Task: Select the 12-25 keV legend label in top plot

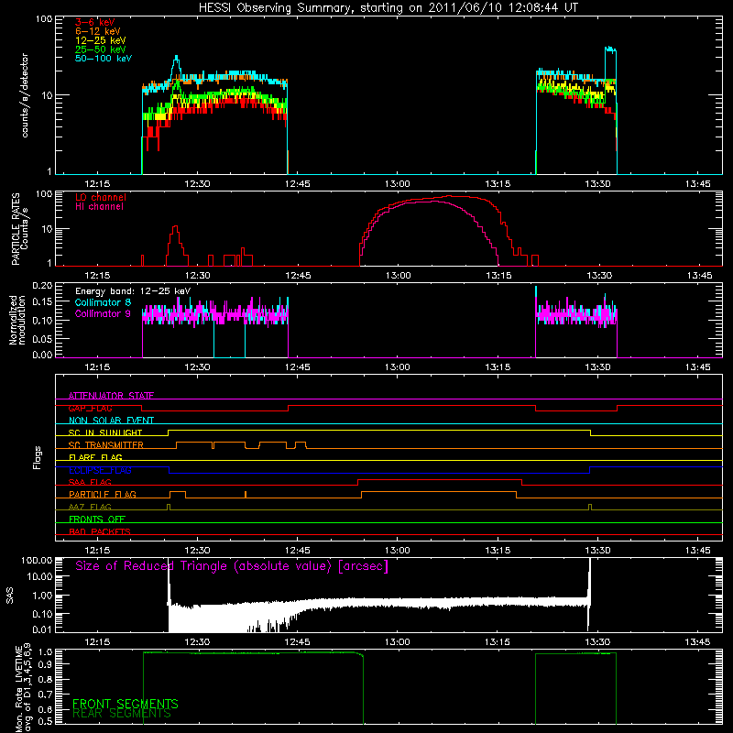Action: point(100,40)
